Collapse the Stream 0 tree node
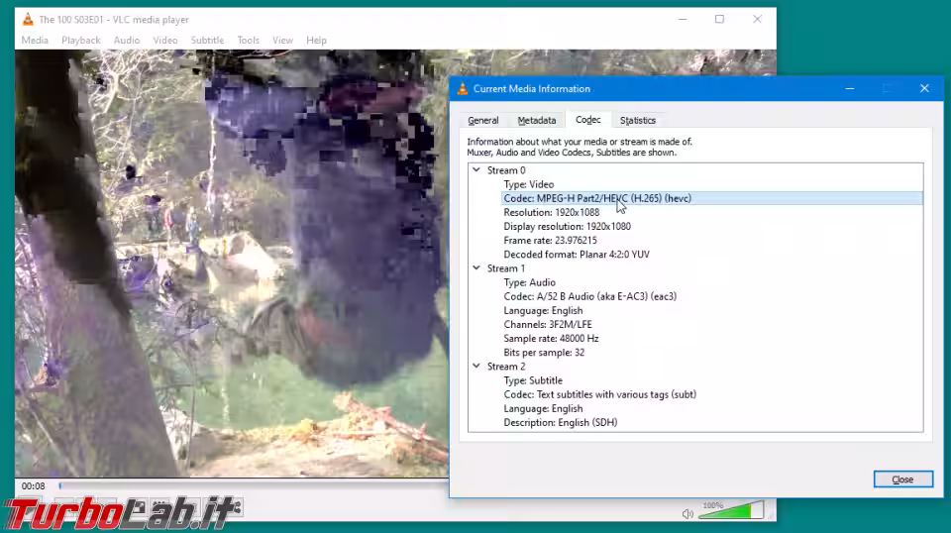The width and height of the screenshot is (951, 533). 476,169
